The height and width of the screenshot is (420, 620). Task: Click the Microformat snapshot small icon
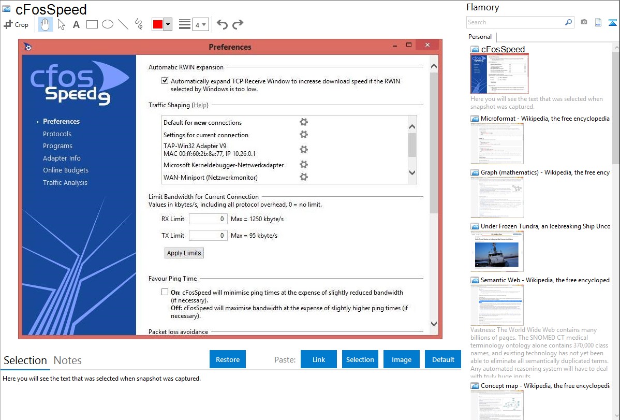pyautogui.click(x=475, y=119)
